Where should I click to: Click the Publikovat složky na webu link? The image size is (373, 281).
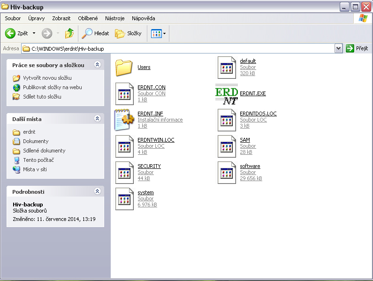coord(53,87)
